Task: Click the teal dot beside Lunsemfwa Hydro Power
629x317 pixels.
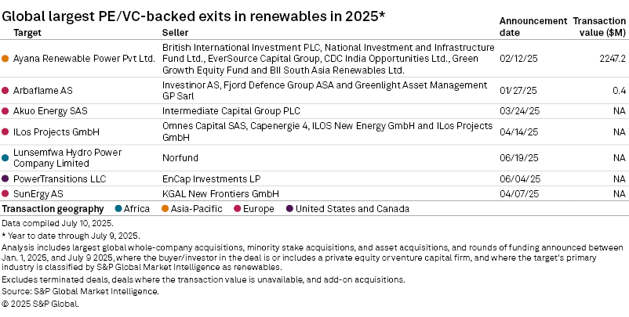Action: (6, 157)
